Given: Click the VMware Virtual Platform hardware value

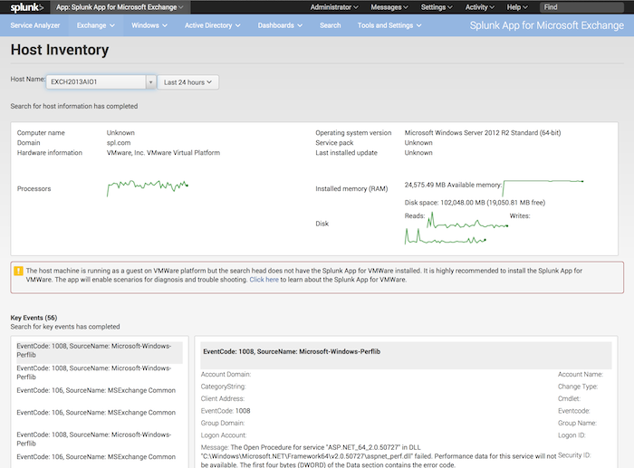Looking at the screenshot, I should 163,153.
